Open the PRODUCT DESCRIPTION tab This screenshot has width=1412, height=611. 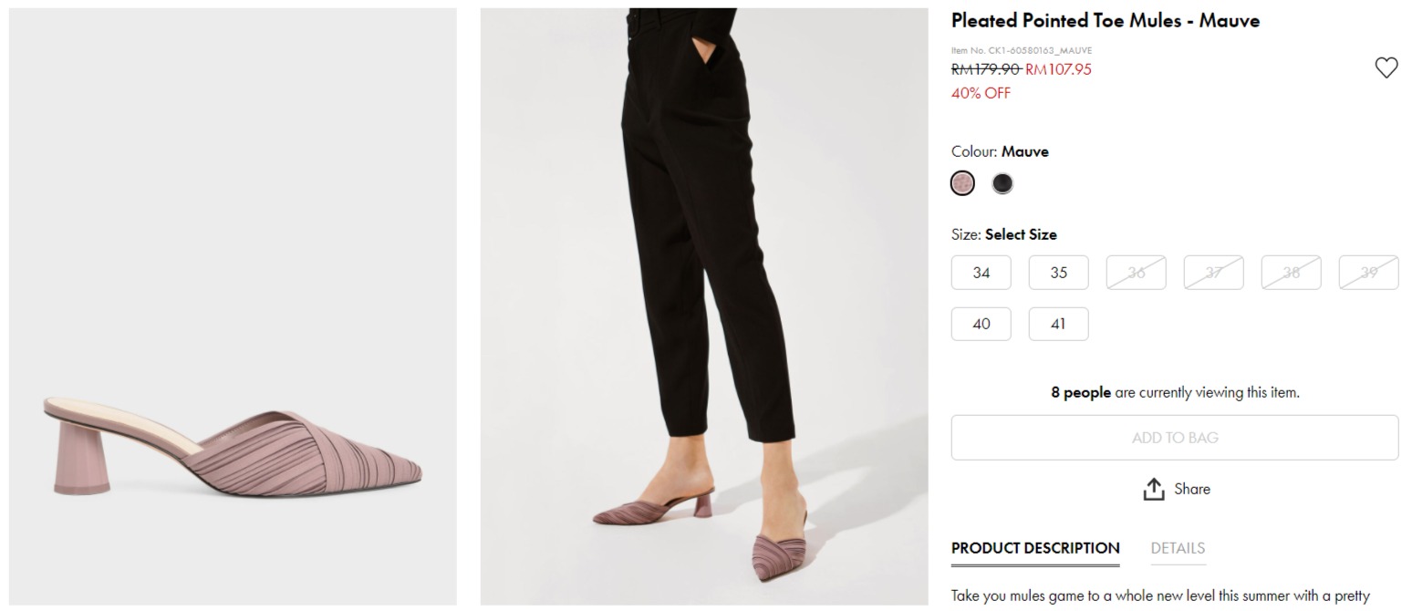click(x=1035, y=548)
